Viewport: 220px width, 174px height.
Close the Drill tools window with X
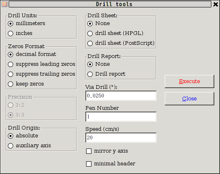(215, 4)
